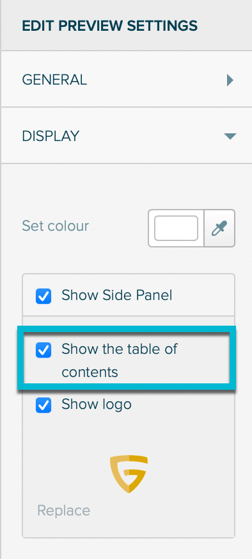The height and width of the screenshot is (559, 252).
Task: Expand the GENERAL section arrow
Action: tap(230, 80)
